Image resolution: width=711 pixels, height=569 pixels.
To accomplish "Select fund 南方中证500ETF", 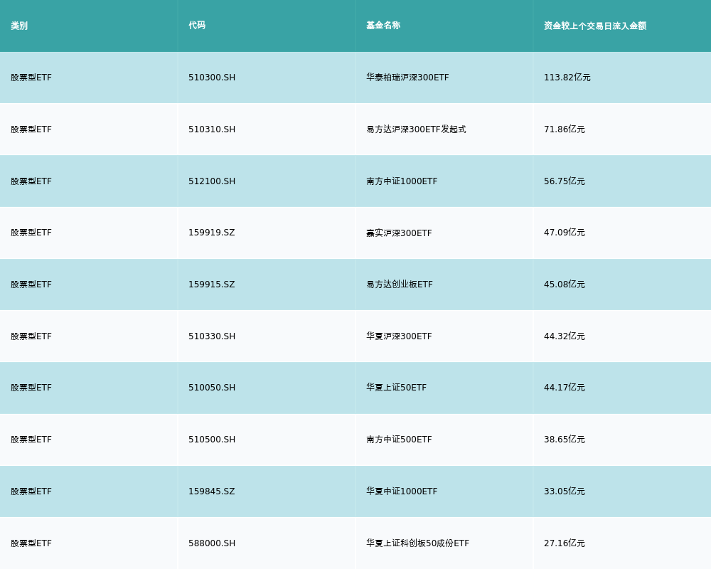I will point(399,440).
